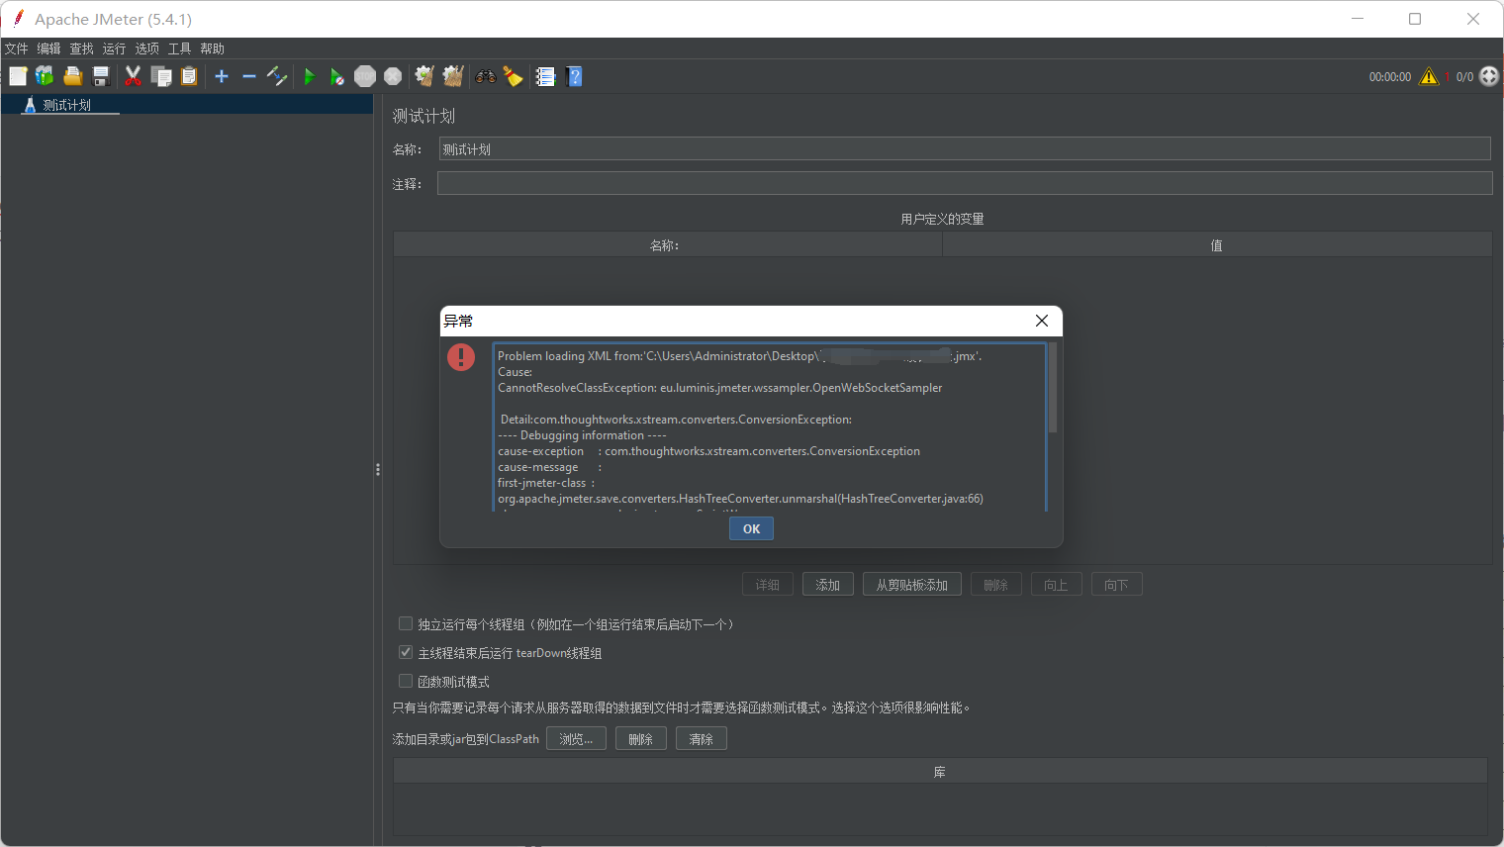The height and width of the screenshot is (847, 1504).
Task: Reset search with yellow brush icon
Action: click(x=513, y=76)
